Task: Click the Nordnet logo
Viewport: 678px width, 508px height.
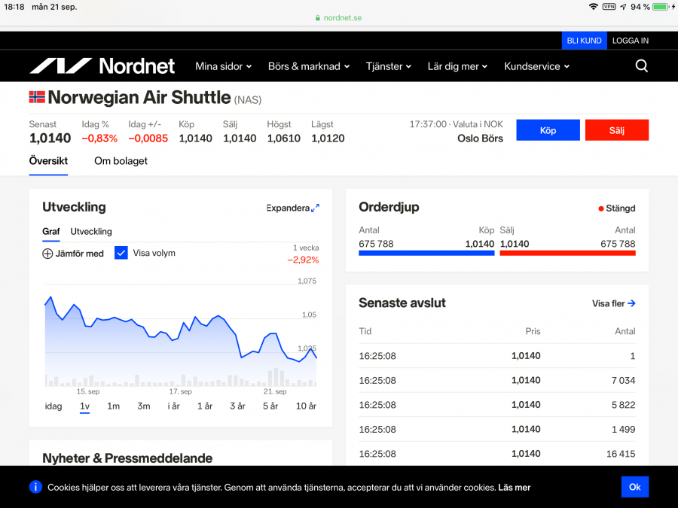Action: tap(102, 66)
